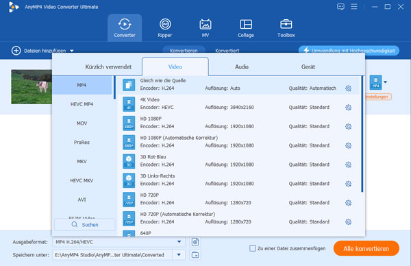Open the output folder icon
This screenshot has width=411, height=266.
point(195,255)
